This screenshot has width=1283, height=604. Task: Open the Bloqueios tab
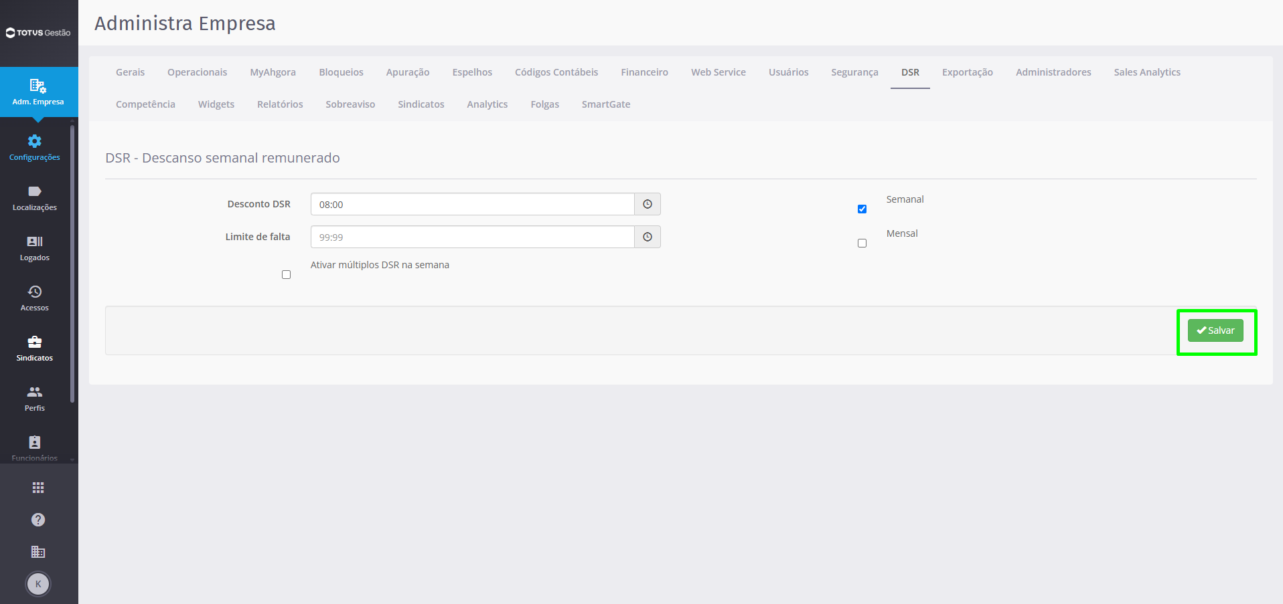click(x=341, y=72)
